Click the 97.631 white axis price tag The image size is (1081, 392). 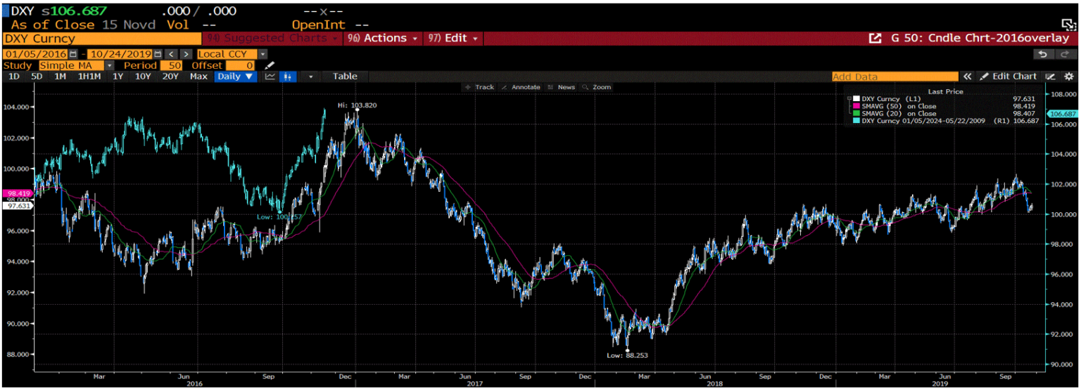pyautogui.click(x=17, y=206)
